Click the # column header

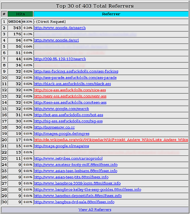[x=4, y=14]
